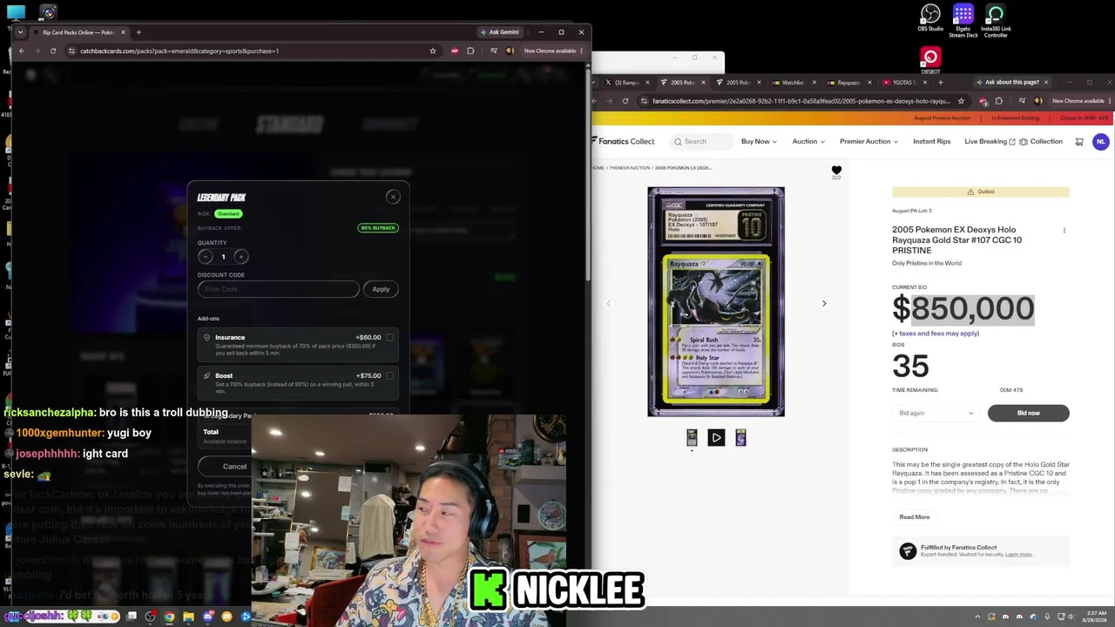Screen dimensions: 1115x627
Task: Click the Fanatics Collect logo
Action: [x=623, y=141]
